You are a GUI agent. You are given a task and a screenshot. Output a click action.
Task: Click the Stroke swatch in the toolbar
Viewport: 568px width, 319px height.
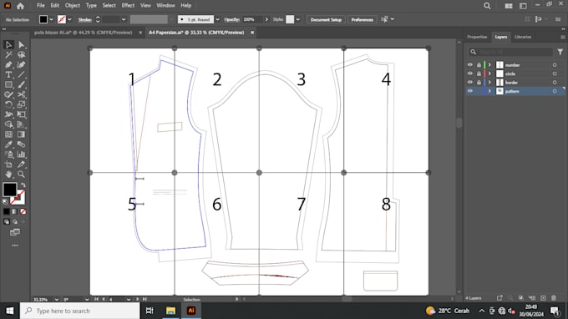pyautogui.click(x=18, y=197)
